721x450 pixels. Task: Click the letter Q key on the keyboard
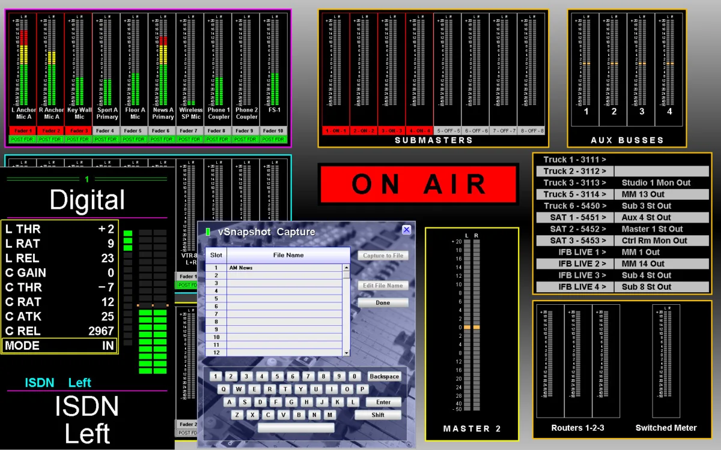click(223, 389)
